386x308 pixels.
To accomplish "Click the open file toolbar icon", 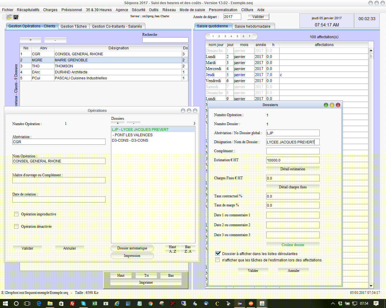I will [x=9, y=17].
